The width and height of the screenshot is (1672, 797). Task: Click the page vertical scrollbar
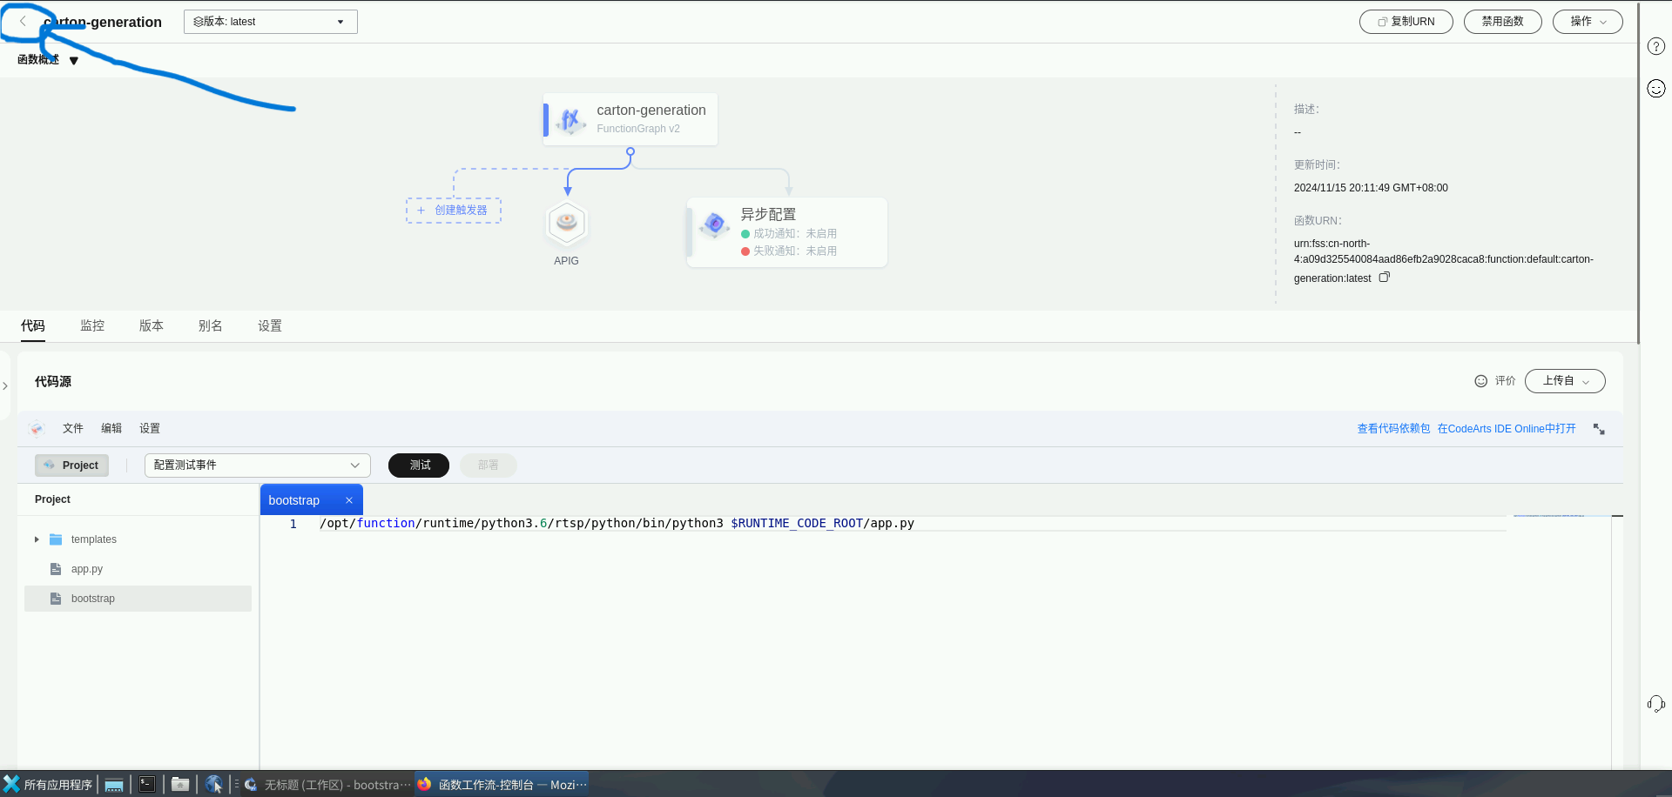(1638, 174)
